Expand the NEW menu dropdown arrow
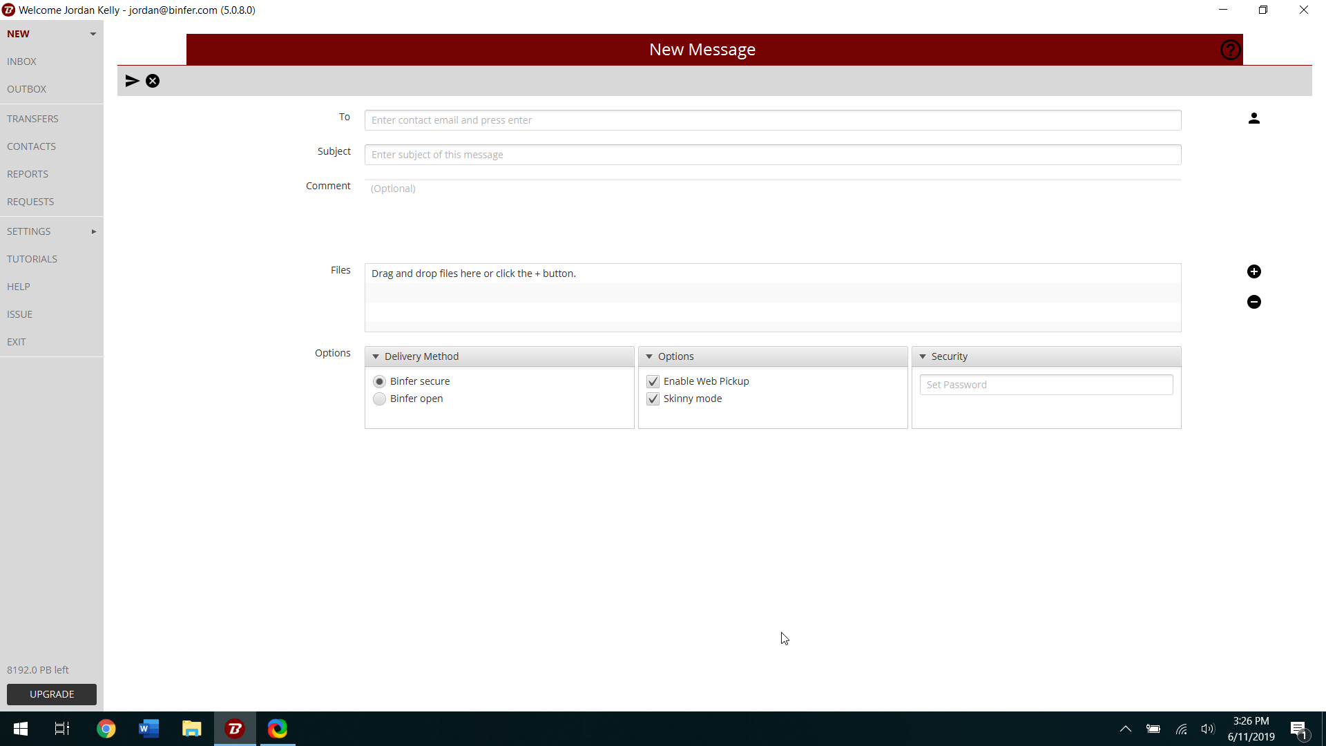The height and width of the screenshot is (746, 1326). pyautogui.click(x=93, y=34)
